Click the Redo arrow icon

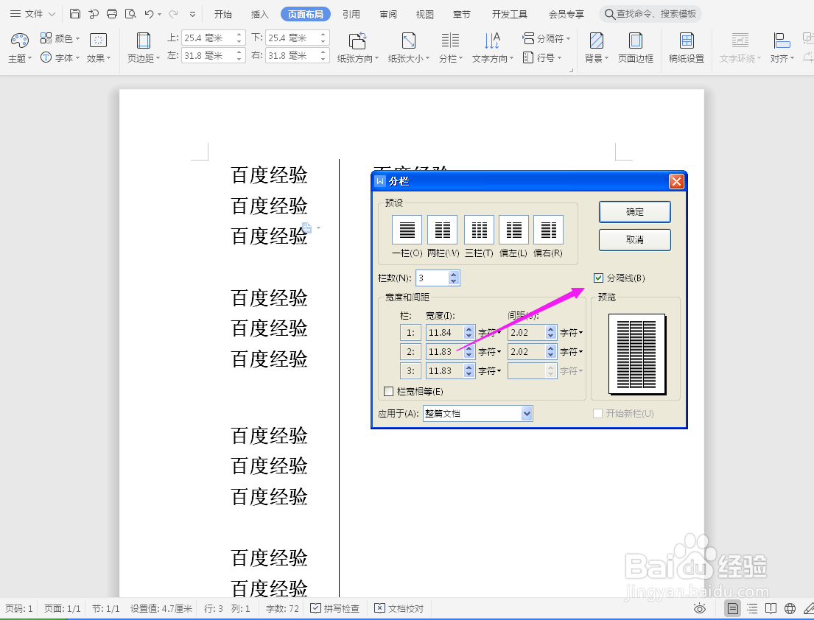(x=173, y=14)
